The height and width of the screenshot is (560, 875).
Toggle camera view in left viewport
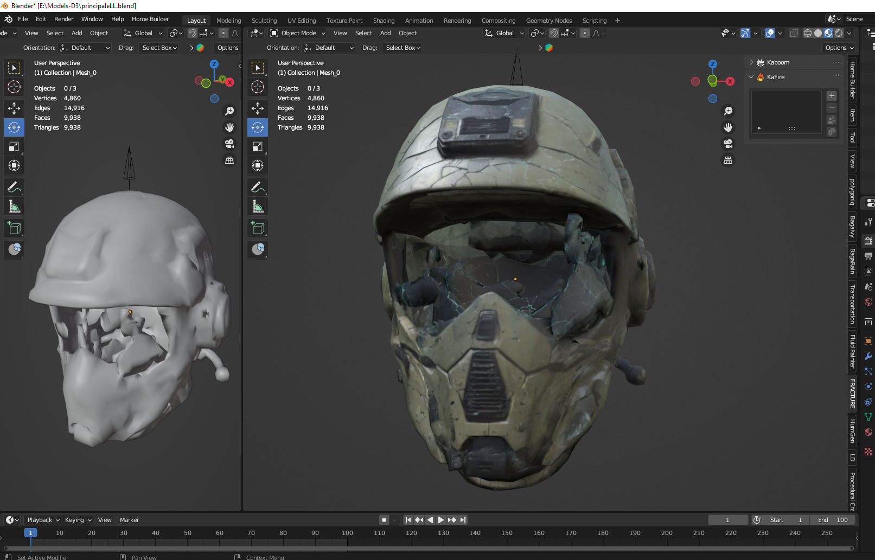click(x=229, y=144)
